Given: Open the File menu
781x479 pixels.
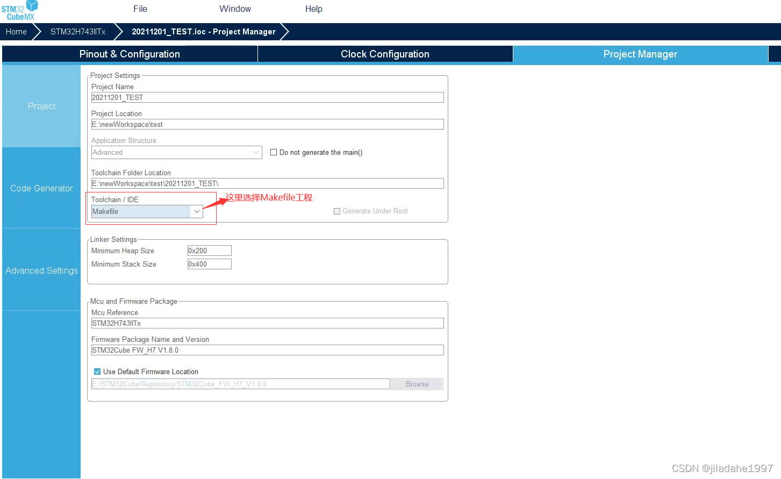Looking at the screenshot, I should [140, 9].
